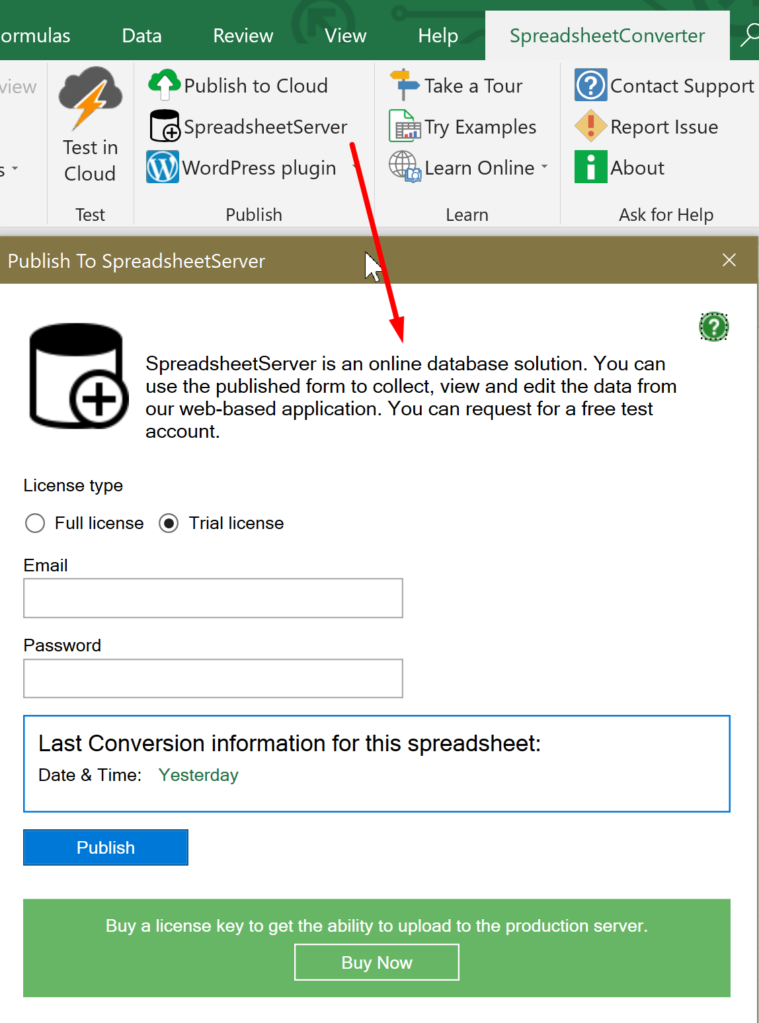Start Take a Tour
This screenshot has height=1023, width=759.
coord(404,85)
